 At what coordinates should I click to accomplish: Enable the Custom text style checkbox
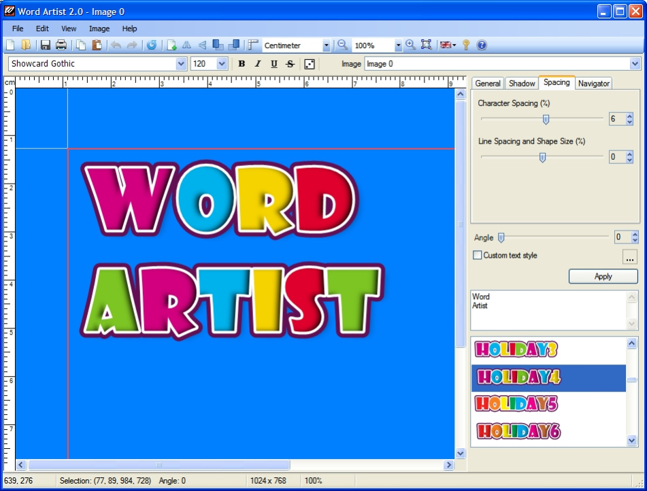[x=477, y=255]
